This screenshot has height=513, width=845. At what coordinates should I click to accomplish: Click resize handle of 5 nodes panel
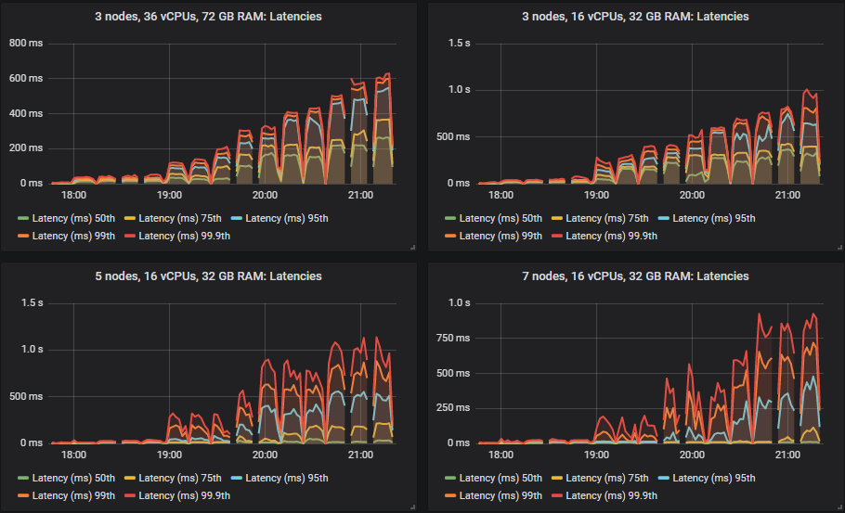(x=412, y=507)
